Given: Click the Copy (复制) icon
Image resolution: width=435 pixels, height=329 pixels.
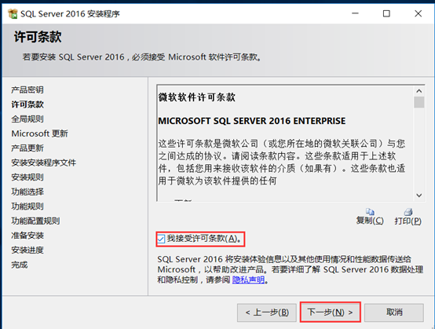Looking at the screenshot, I should [370, 212].
